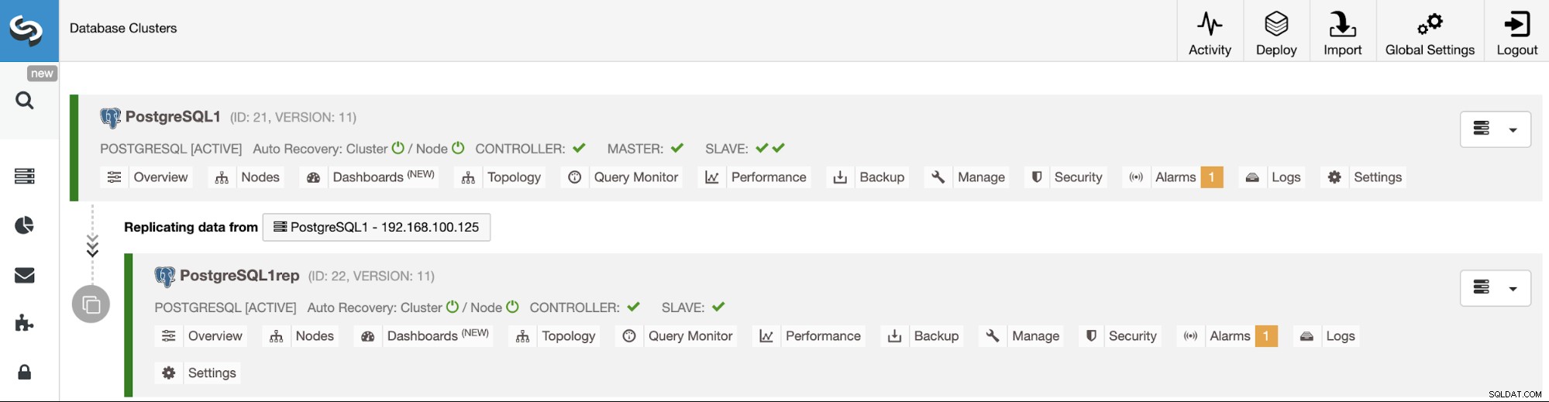
Task: Open the sidebar pie chart reports icon
Action: tap(25, 225)
